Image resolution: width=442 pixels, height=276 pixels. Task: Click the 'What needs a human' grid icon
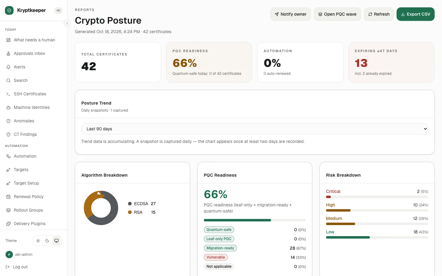tap(8, 40)
